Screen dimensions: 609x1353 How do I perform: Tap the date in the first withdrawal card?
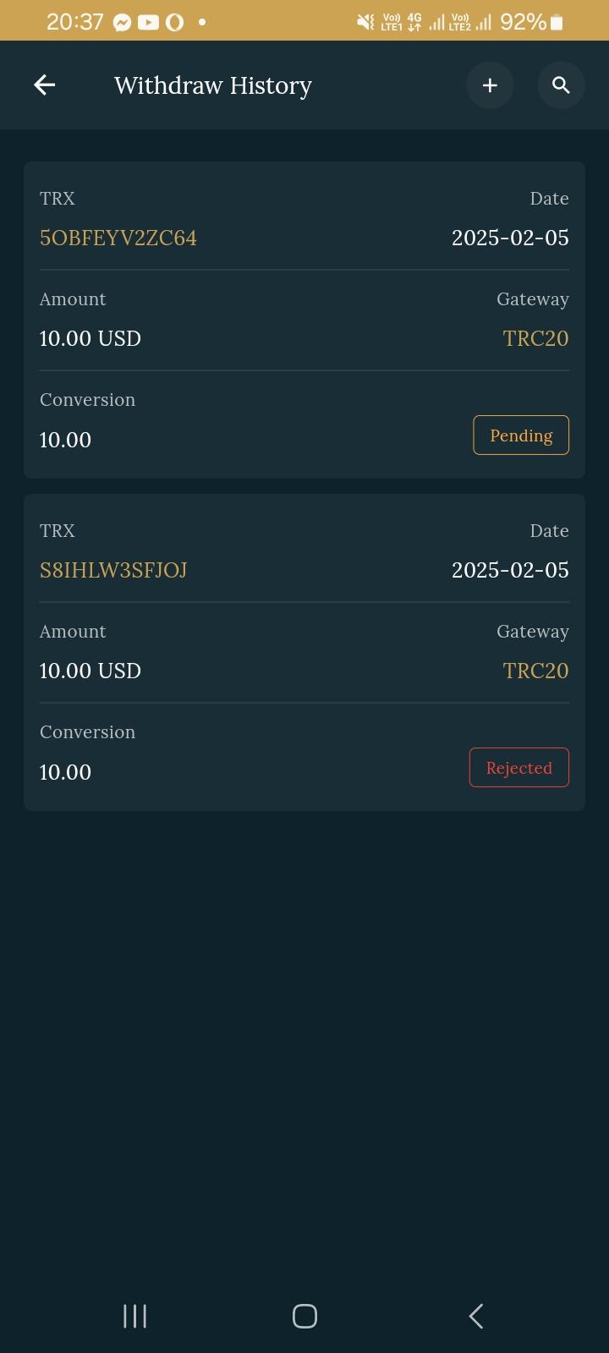pyautogui.click(x=510, y=238)
